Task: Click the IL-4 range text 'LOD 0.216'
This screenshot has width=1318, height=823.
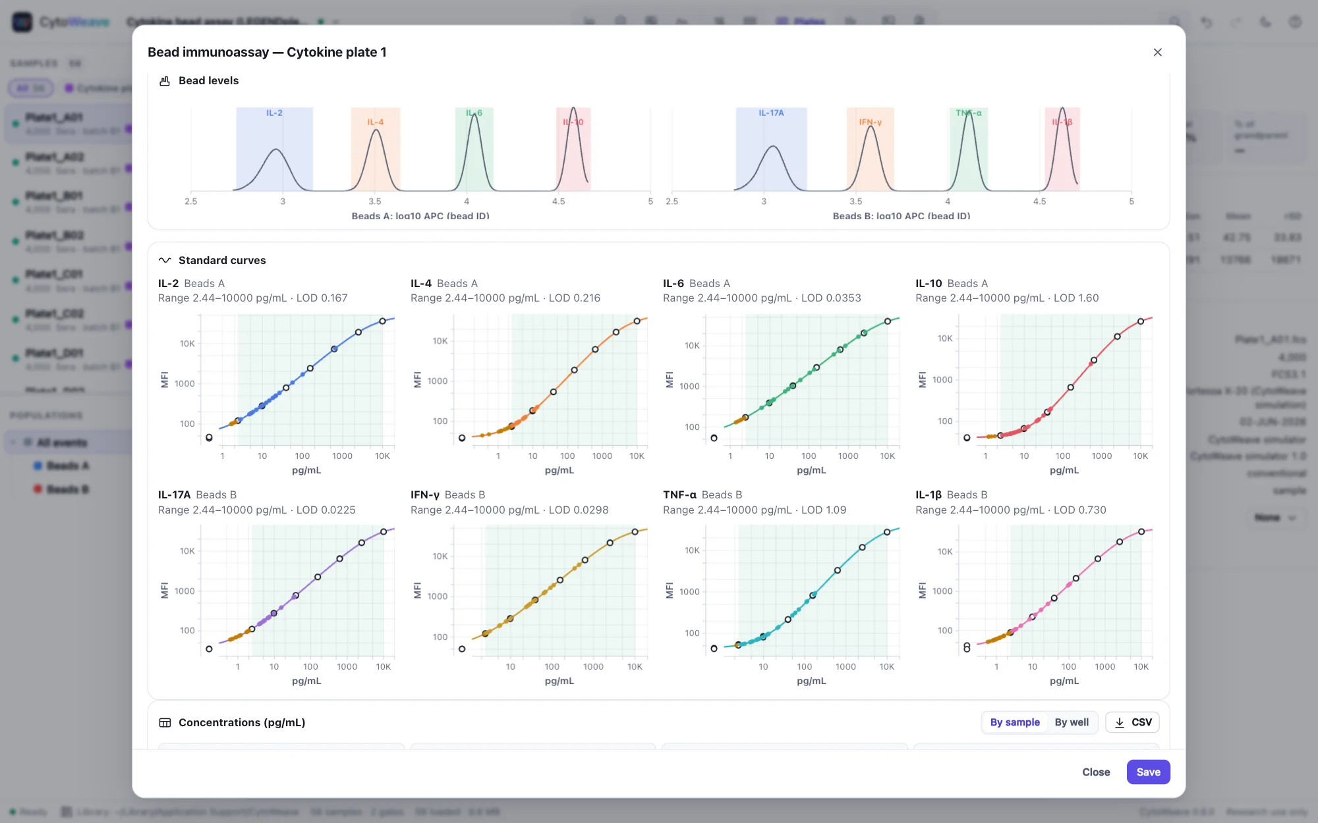Action: point(575,298)
